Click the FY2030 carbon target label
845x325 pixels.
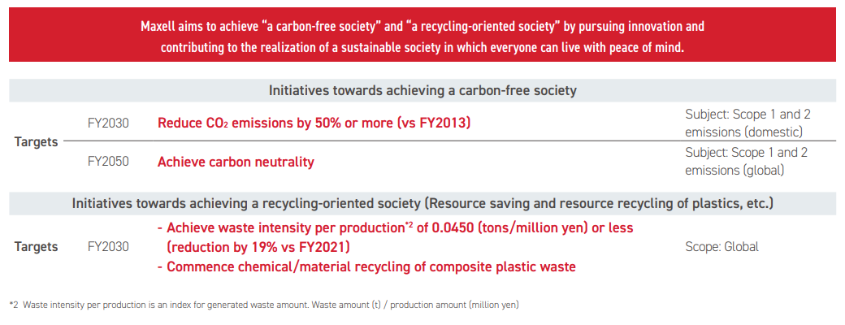point(108,123)
